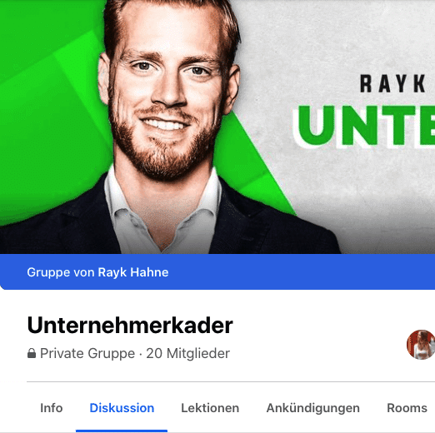Switch to the Info tab

point(52,408)
